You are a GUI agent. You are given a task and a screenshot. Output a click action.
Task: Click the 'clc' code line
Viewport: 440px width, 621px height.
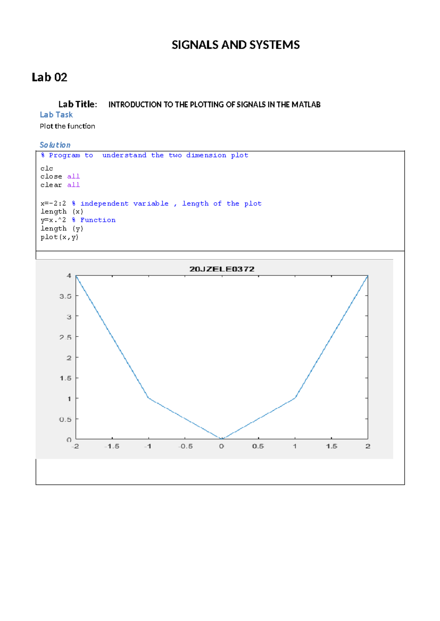tap(47, 168)
